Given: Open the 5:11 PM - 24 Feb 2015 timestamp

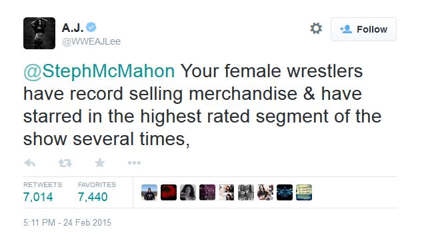Looking at the screenshot, I should point(67,223).
